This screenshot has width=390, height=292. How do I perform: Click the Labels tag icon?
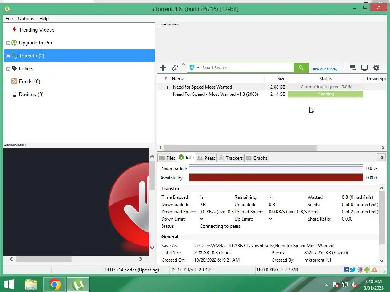pyautogui.click(x=14, y=68)
